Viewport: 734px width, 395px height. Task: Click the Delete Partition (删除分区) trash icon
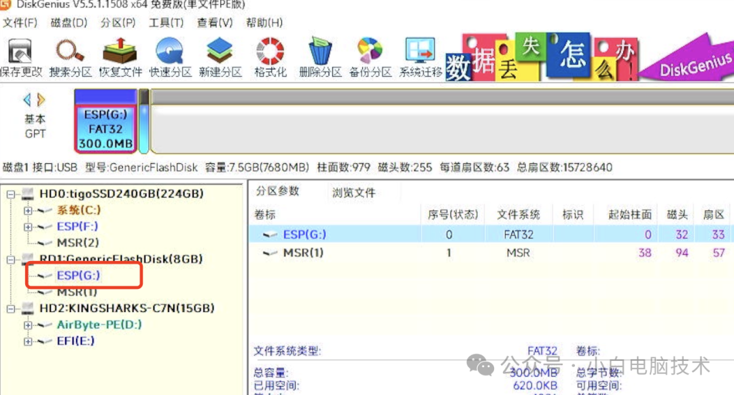coord(320,57)
